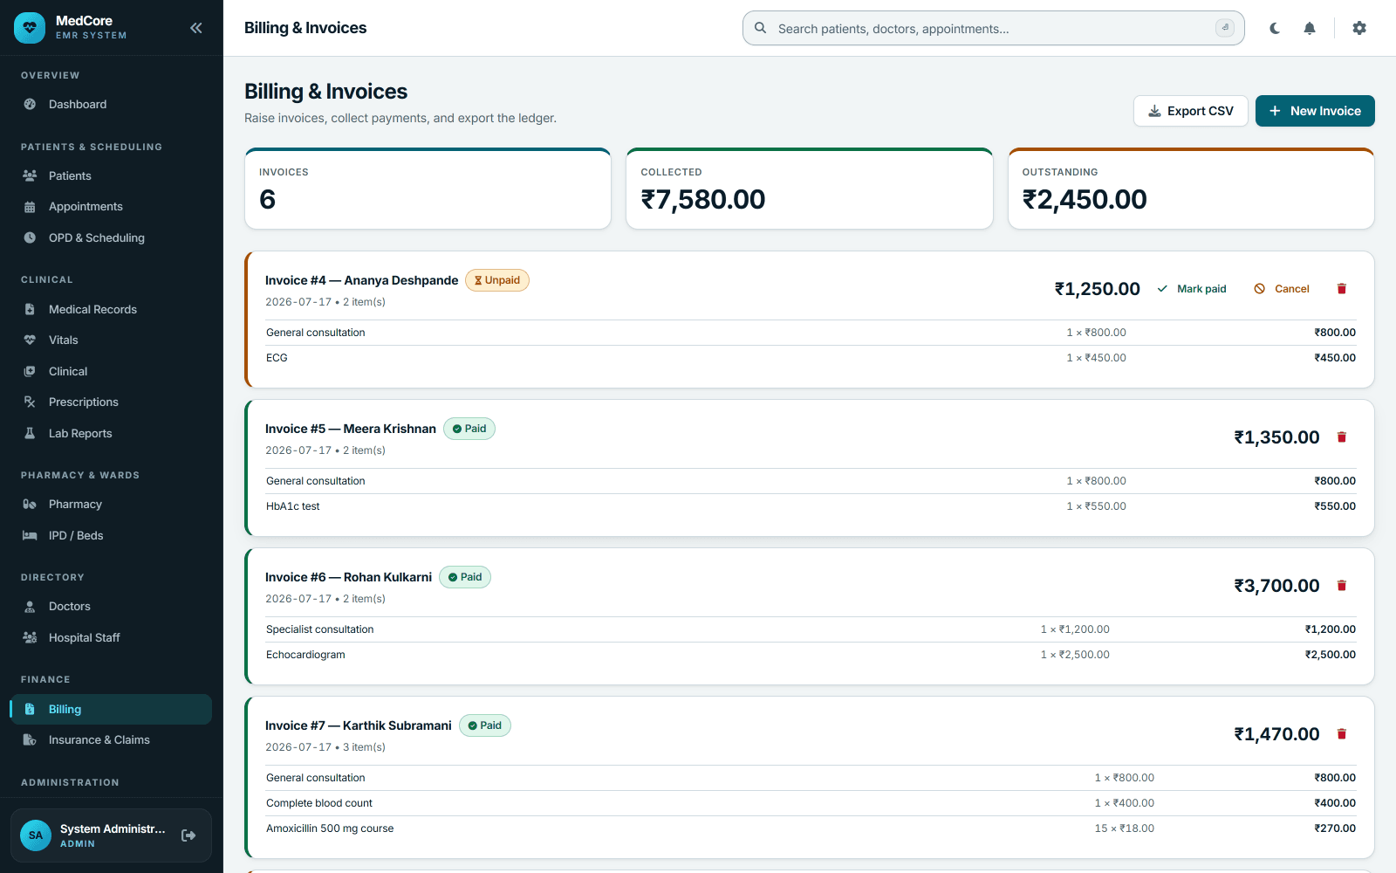Navigate to Vitals
Image resolution: width=1396 pixels, height=873 pixels.
point(111,340)
